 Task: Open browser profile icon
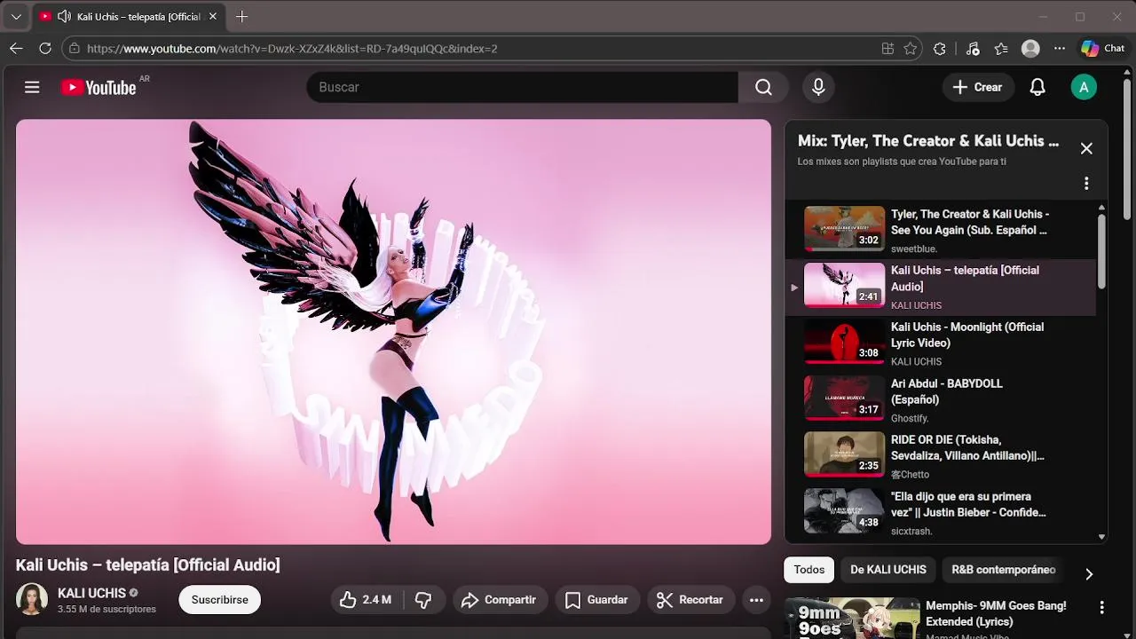[x=1030, y=49]
